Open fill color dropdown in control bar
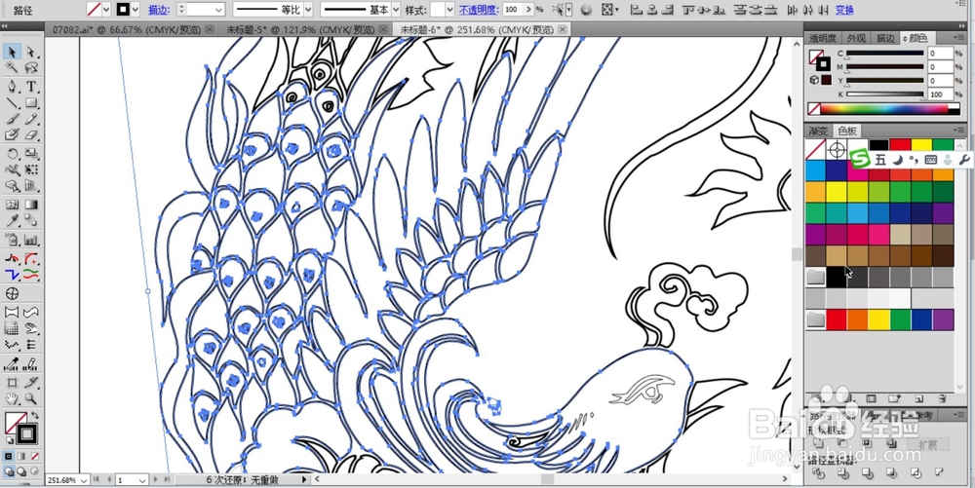Viewport: 975px width, 488px height. pyautogui.click(x=105, y=10)
